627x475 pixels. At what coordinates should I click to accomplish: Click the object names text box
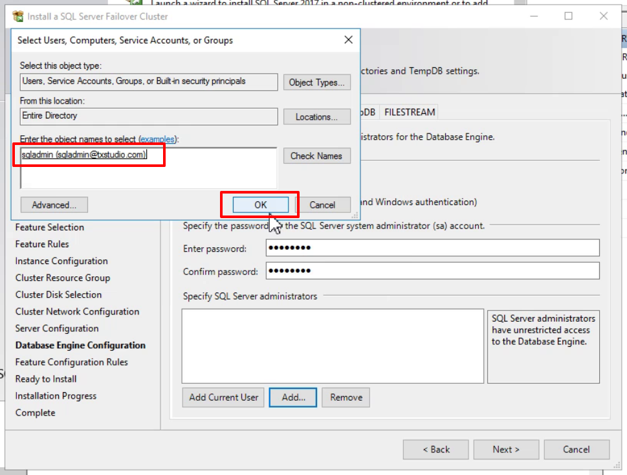pos(148,168)
